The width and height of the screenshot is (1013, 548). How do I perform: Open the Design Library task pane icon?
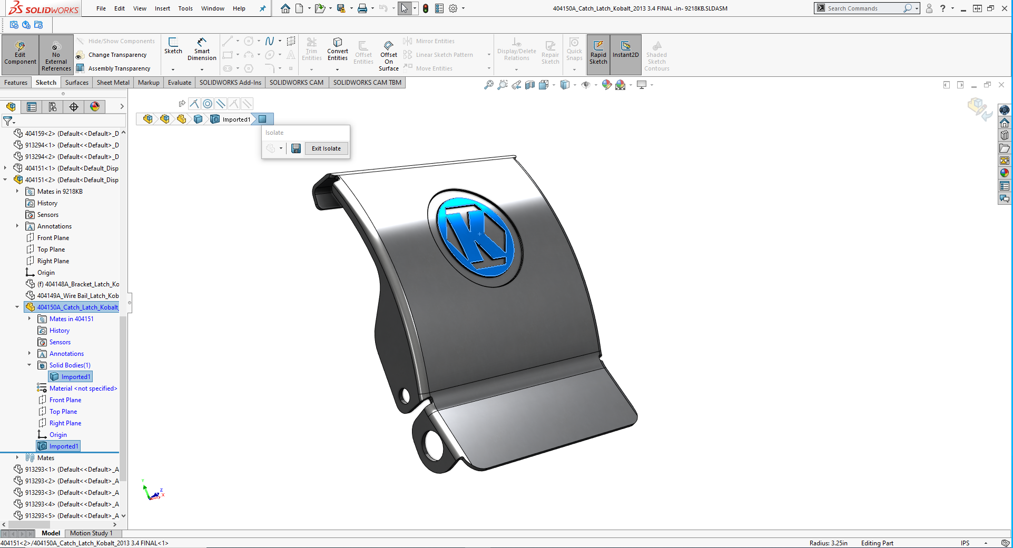[x=1005, y=135]
